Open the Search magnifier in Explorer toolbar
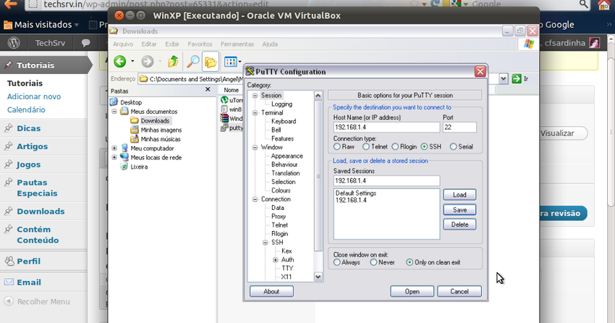 click(192, 62)
